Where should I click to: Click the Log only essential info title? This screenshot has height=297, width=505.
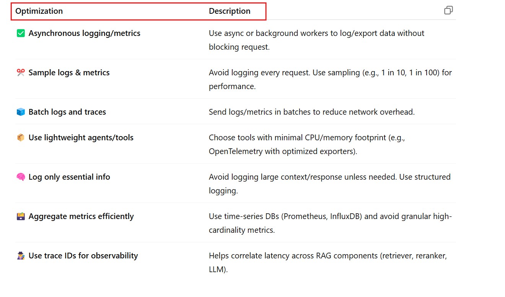pyautogui.click(x=69, y=177)
